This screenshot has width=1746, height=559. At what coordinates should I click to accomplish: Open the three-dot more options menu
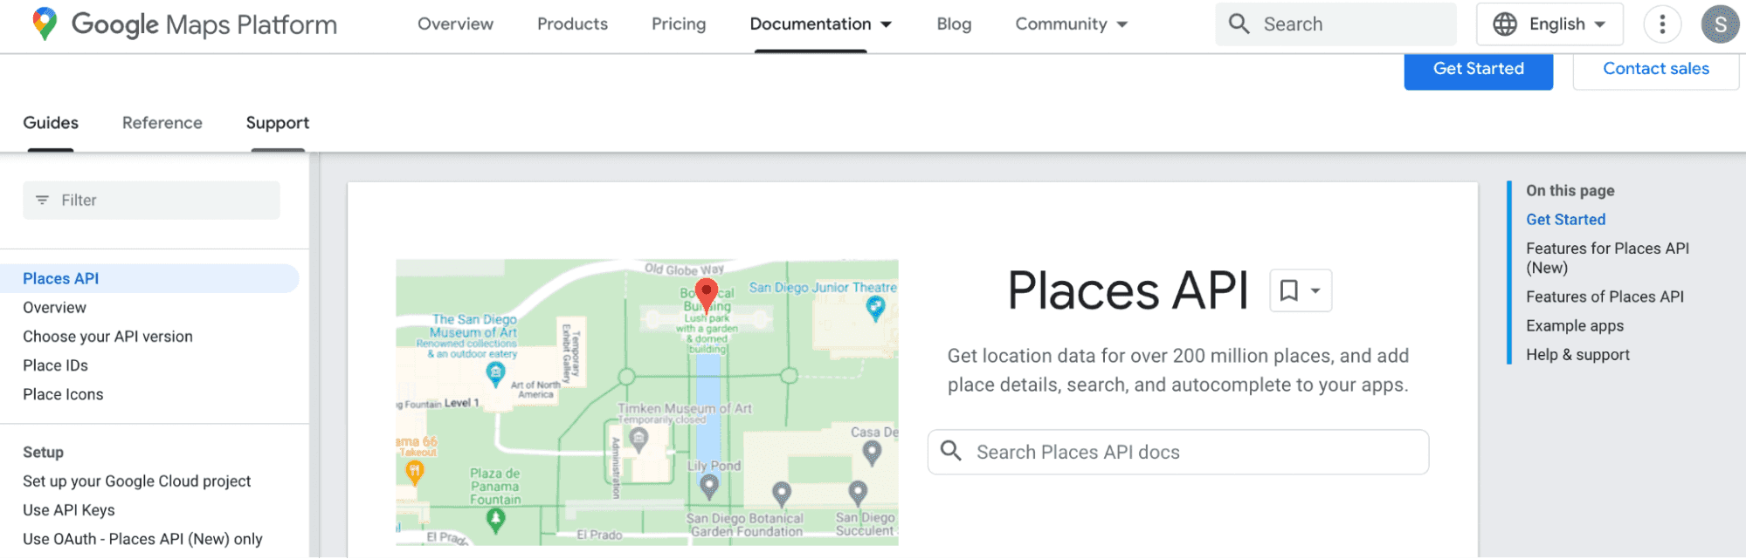pyautogui.click(x=1662, y=24)
